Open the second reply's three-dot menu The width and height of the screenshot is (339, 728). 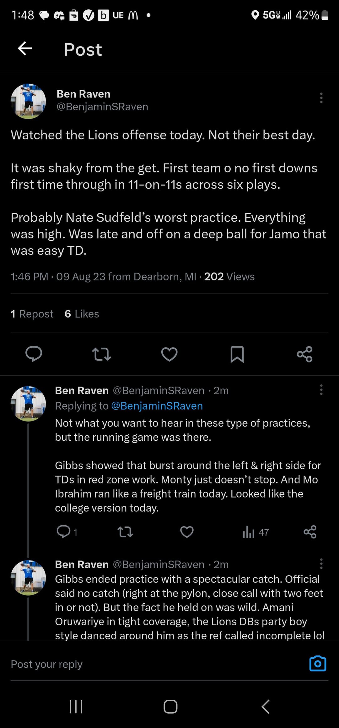click(321, 564)
